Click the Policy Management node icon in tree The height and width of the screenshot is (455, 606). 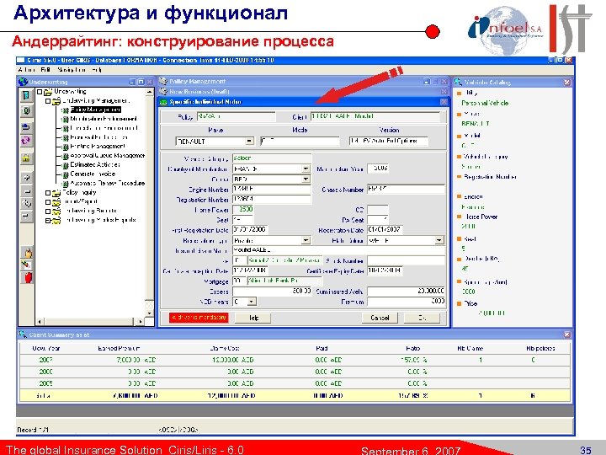click(66, 110)
